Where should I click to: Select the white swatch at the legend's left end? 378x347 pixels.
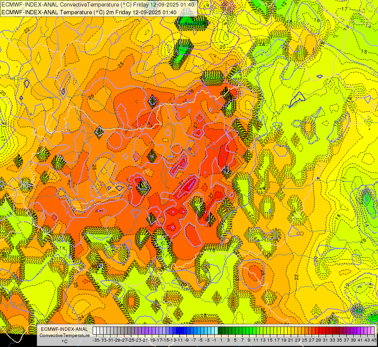(x=95, y=331)
